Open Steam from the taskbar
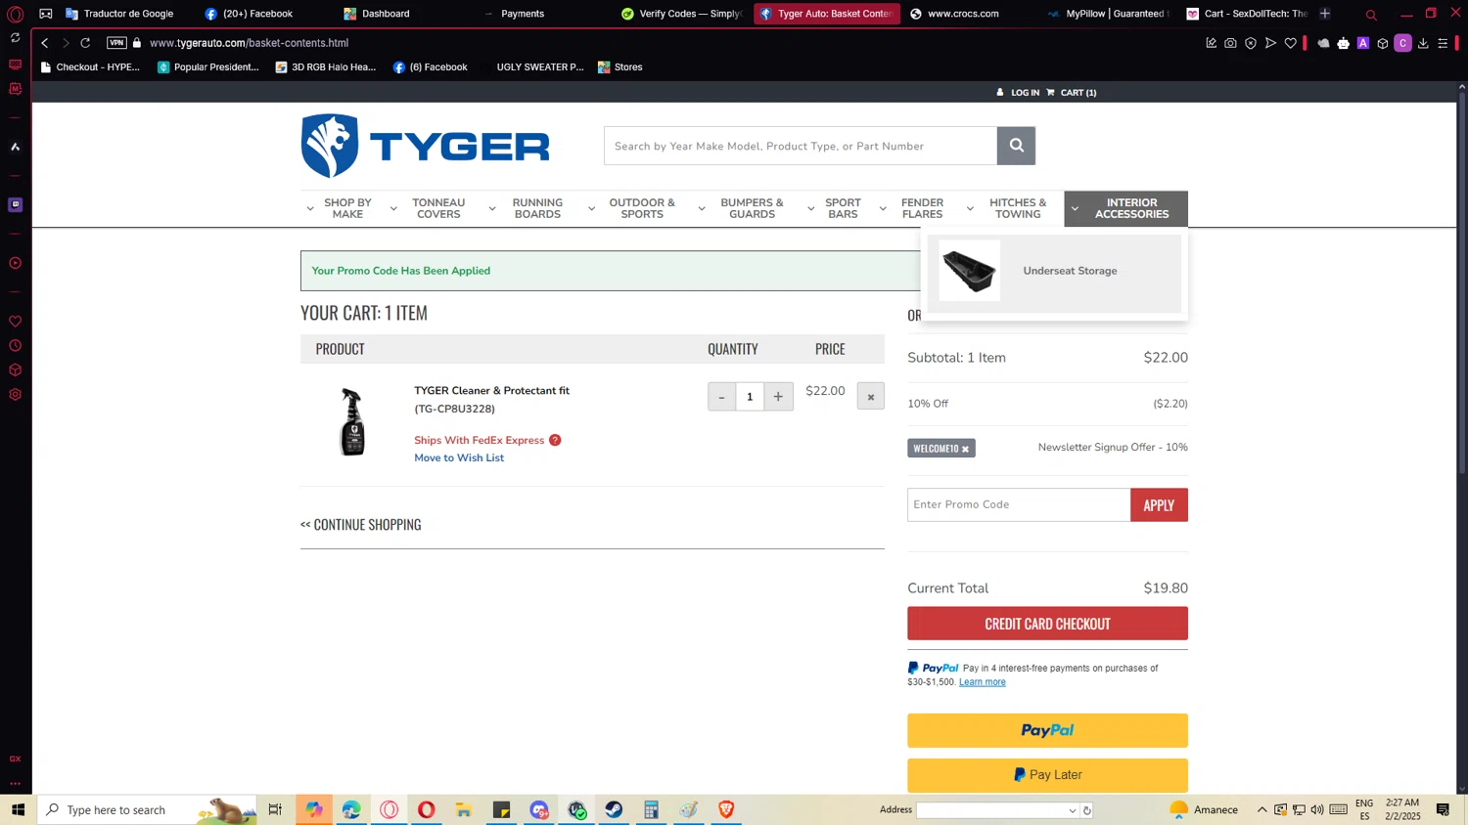 click(x=614, y=809)
